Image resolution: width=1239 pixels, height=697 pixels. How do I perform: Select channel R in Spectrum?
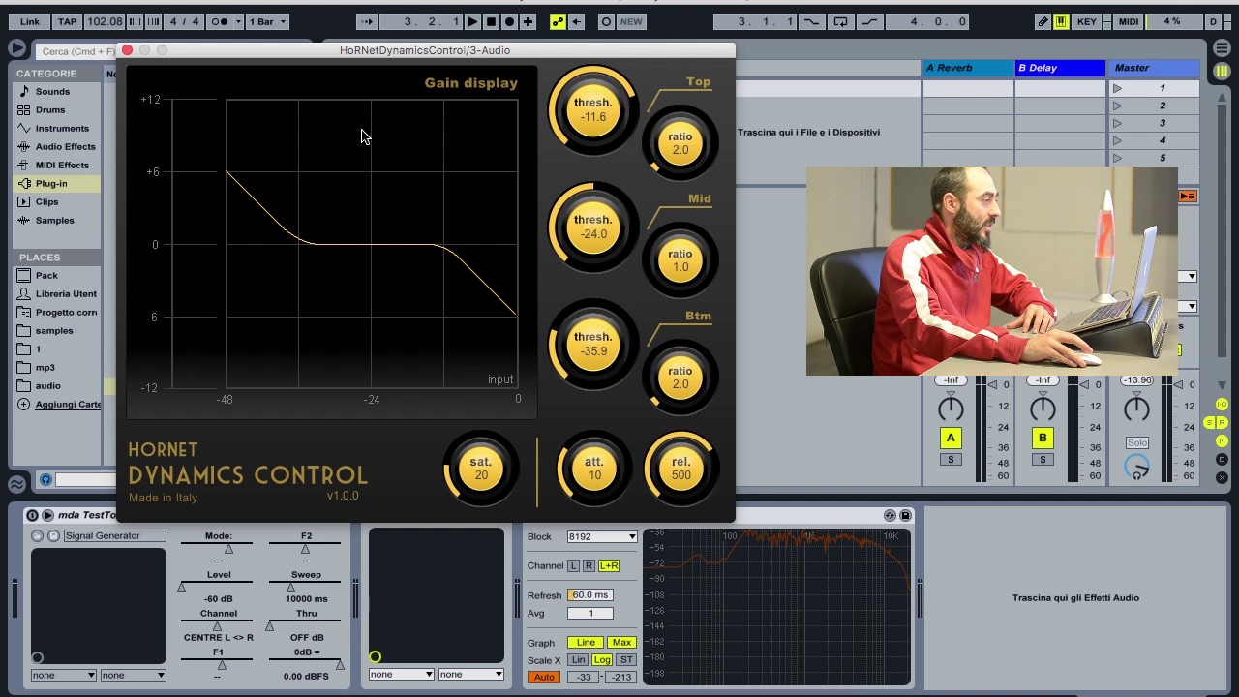pyautogui.click(x=589, y=565)
